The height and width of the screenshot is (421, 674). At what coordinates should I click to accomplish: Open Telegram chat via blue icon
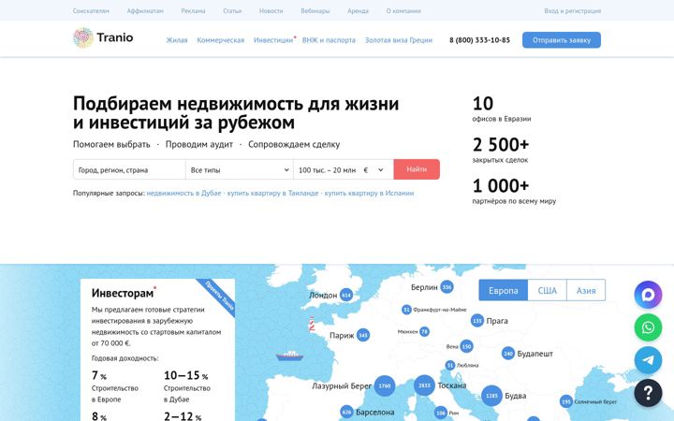pos(648,360)
